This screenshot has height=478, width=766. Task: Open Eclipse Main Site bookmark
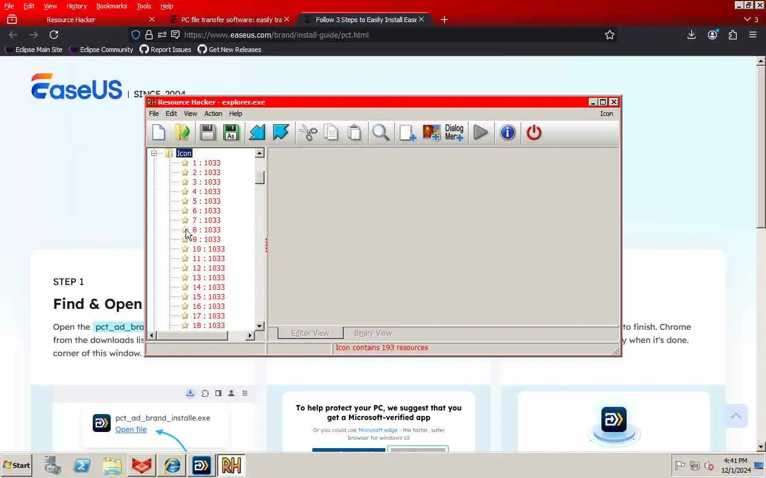coord(34,50)
